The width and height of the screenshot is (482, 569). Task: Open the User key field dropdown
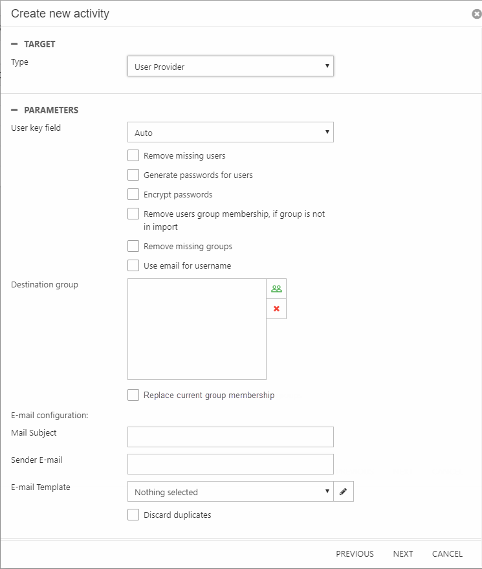[230, 133]
